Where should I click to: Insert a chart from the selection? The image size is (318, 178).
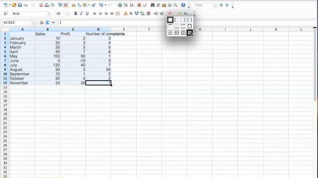click(139, 5)
